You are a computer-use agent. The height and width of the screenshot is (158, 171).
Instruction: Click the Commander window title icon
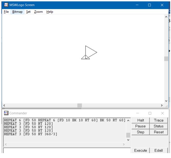tap(6, 113)
